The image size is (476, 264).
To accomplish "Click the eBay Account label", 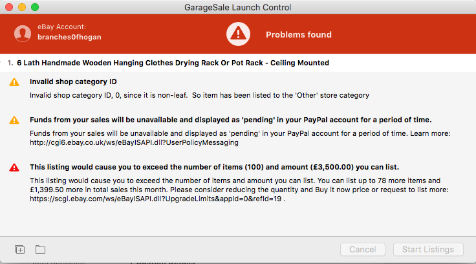I will 61,27.
